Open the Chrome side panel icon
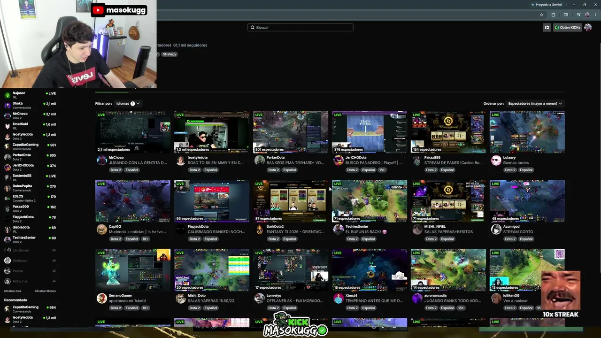The image size is (601, 338). coord(566,15)
